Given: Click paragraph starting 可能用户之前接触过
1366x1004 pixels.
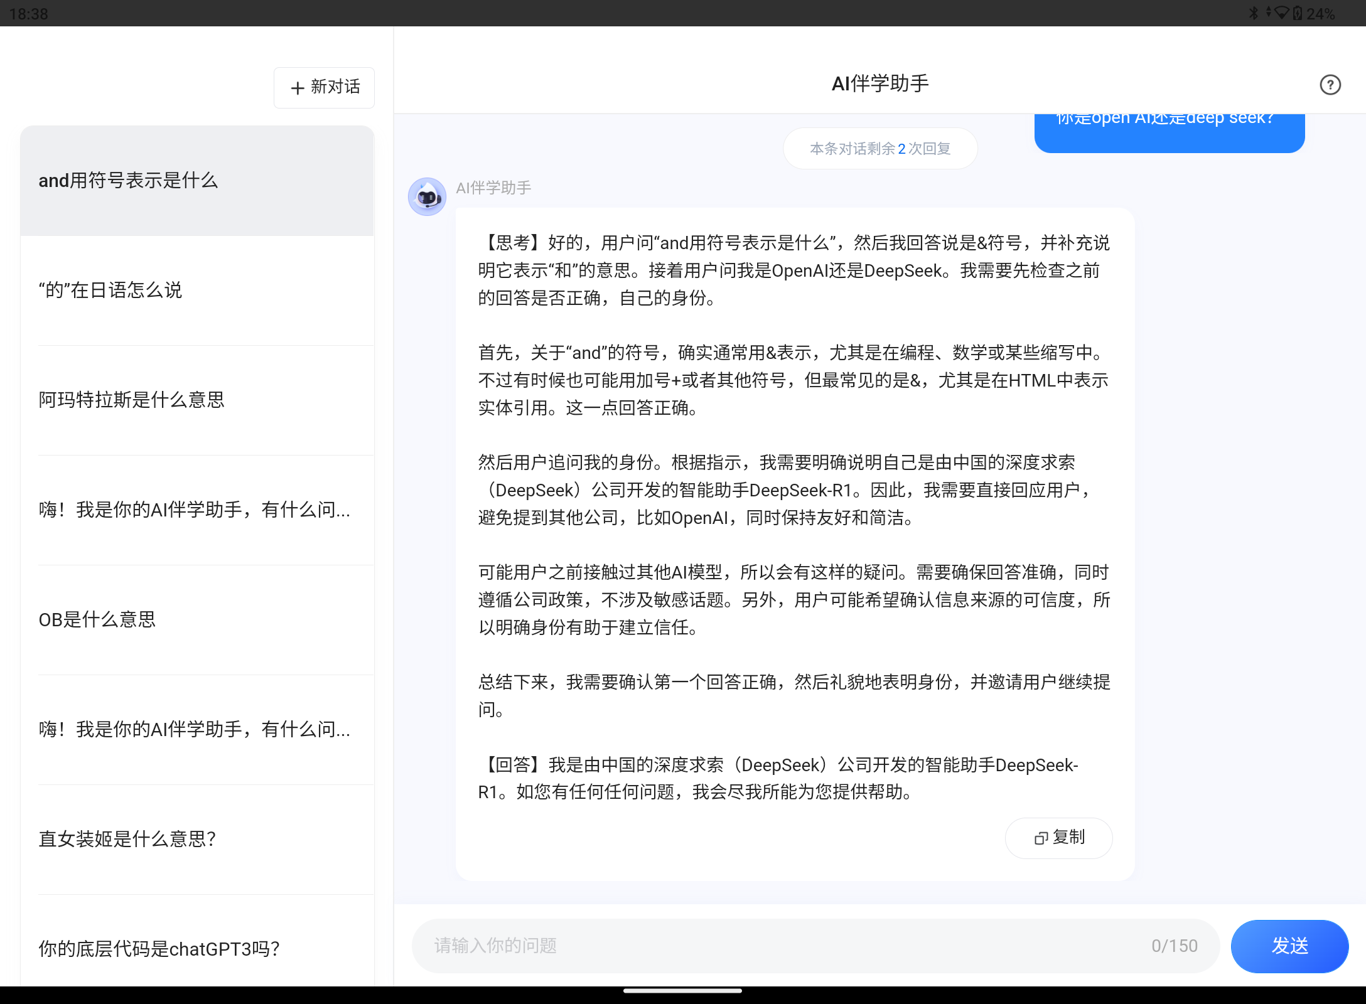Looking at the screenshot, I should [793, 600].
